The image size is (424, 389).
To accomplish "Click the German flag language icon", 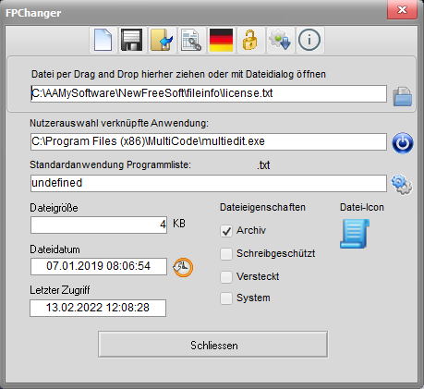I will (x=221, y=40).
